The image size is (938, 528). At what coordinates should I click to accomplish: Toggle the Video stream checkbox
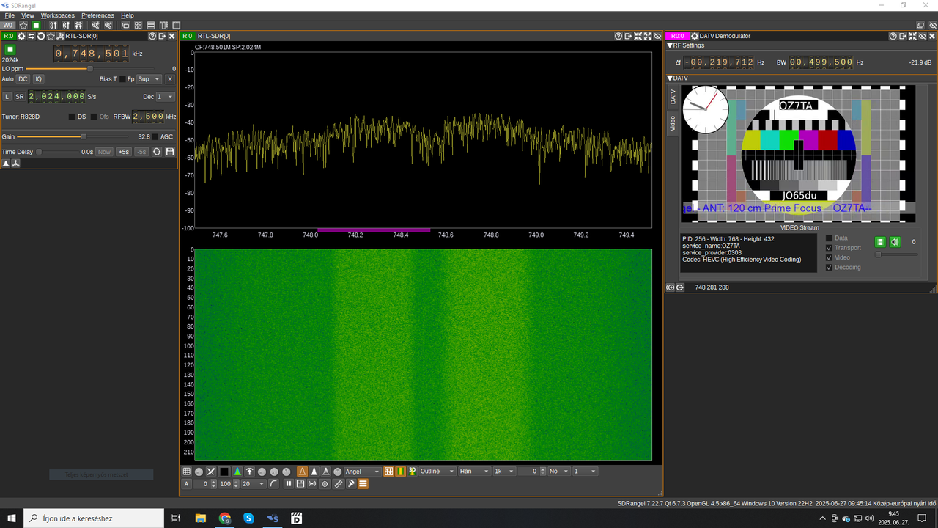tap(829, 257)
